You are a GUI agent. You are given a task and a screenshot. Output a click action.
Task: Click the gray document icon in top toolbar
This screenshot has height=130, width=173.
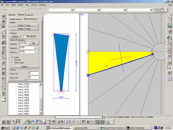156,10
